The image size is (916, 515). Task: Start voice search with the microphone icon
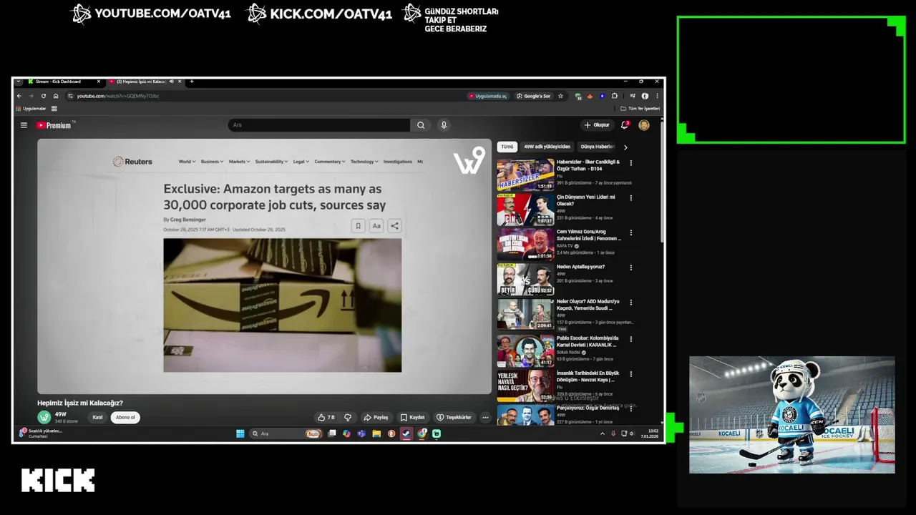pos(444,125)
